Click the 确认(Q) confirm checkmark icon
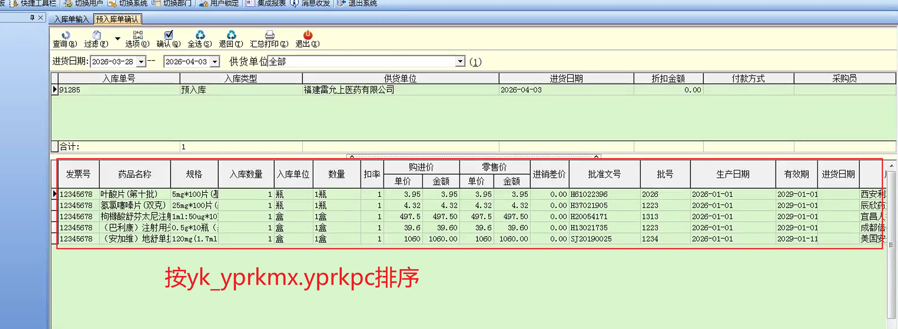 pyautogui.click(x=169, y=35)
